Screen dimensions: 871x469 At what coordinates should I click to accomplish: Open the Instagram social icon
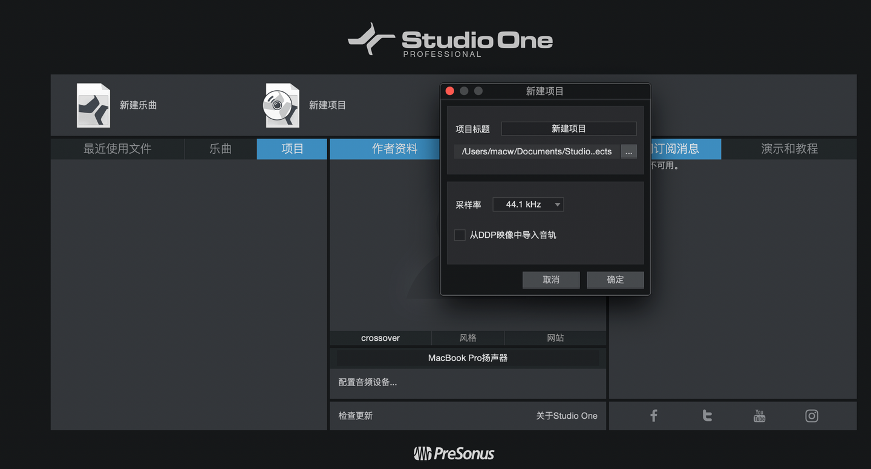[x=812, y=416]
